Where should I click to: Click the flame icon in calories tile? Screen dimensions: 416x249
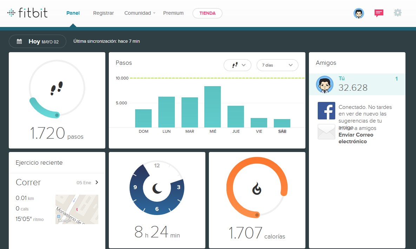pos(257,189)
